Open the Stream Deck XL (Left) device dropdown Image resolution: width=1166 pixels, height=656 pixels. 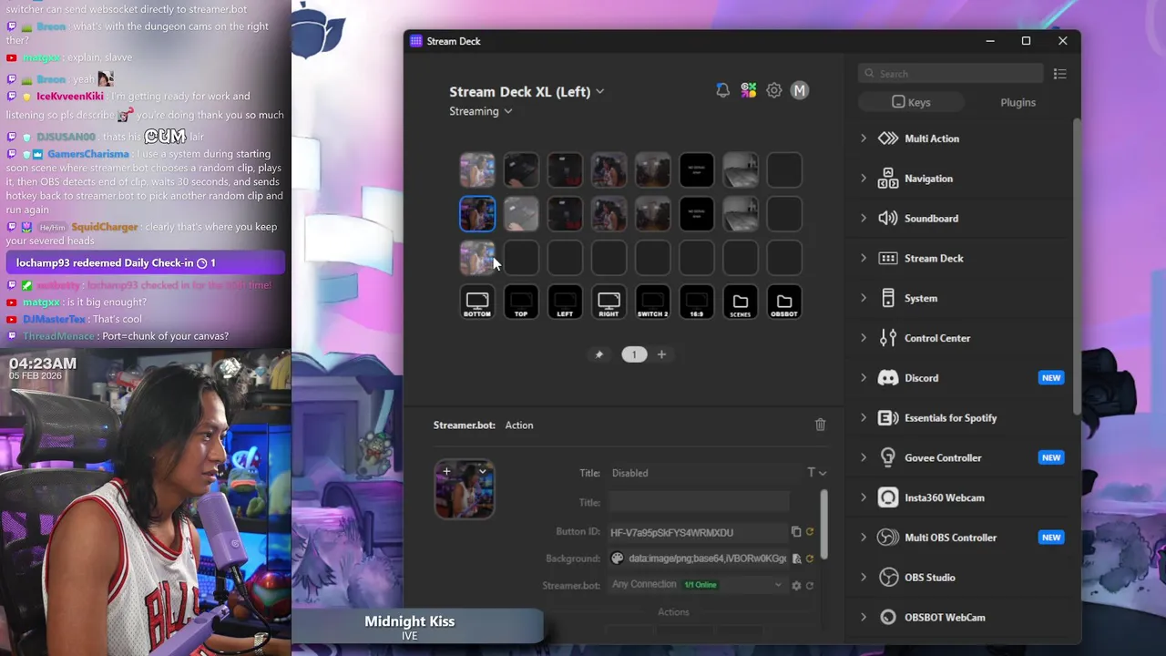coord(527,91)
